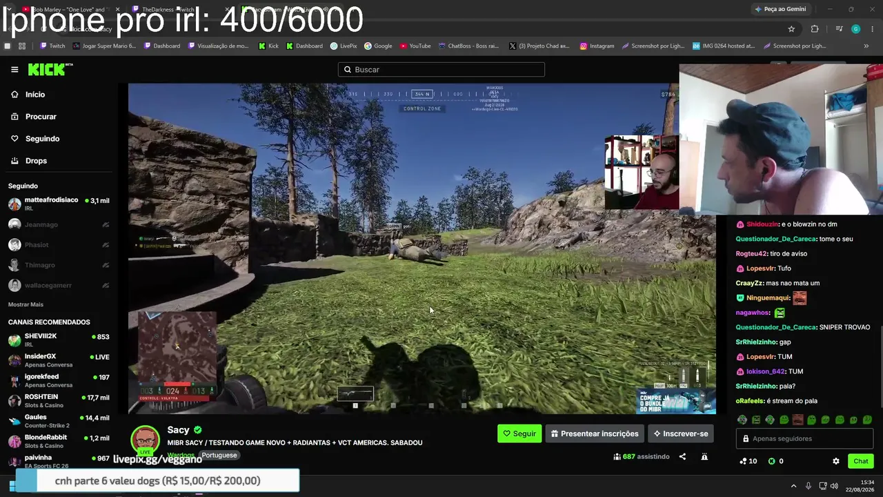Navigate to Seguindo in sidebar

click(x=43, y=139)
